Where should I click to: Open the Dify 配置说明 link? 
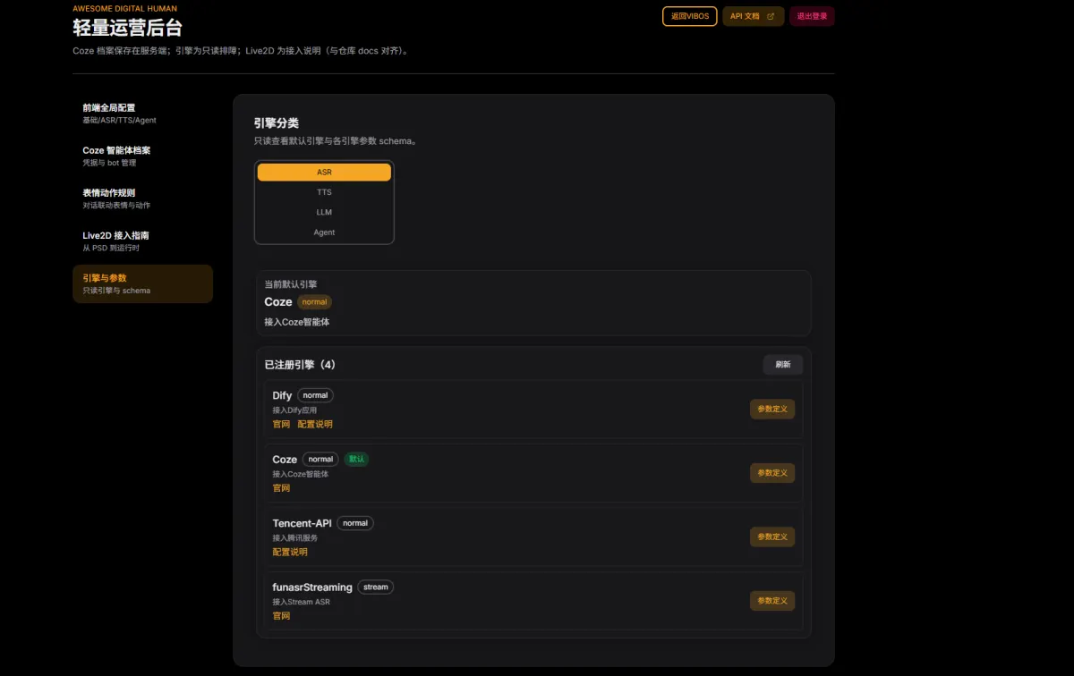[315, 424]
